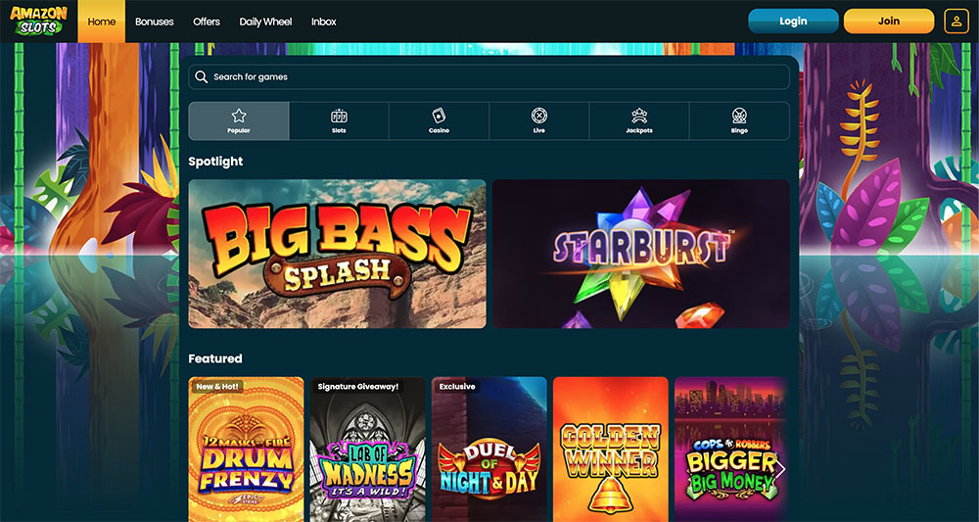
Task: Open the user account profile icon
Action: [x=956, y=22]
